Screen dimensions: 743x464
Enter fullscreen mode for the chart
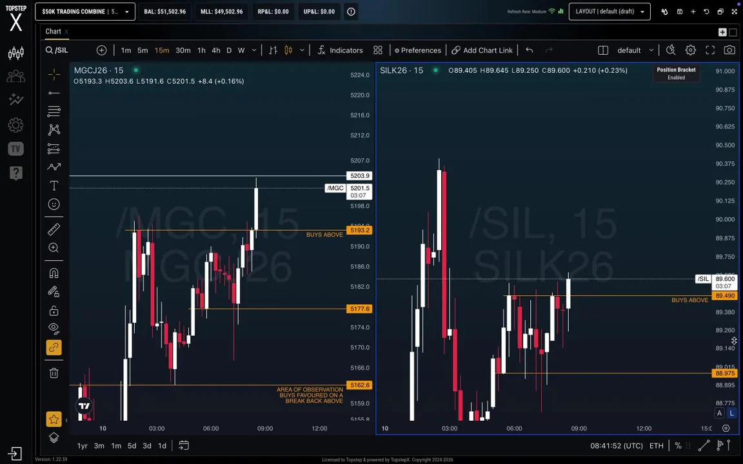(x=710, y=50)
